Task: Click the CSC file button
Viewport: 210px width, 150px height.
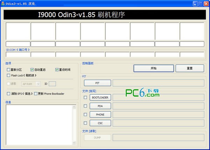Action: point(100,123)
